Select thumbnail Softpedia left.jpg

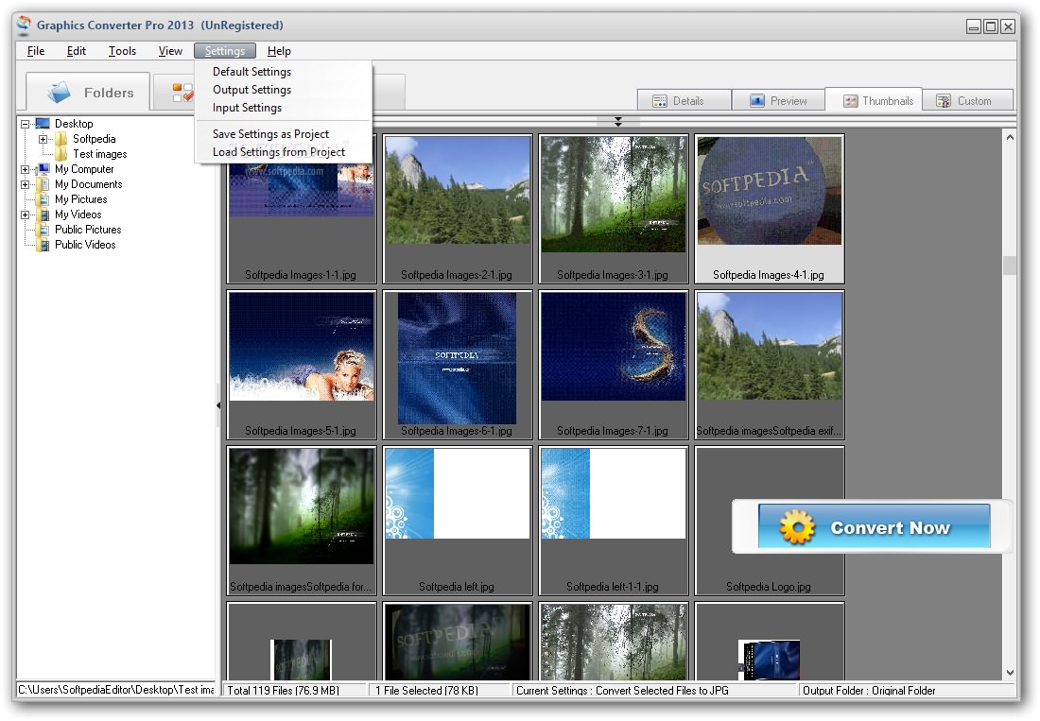[457, 521]
